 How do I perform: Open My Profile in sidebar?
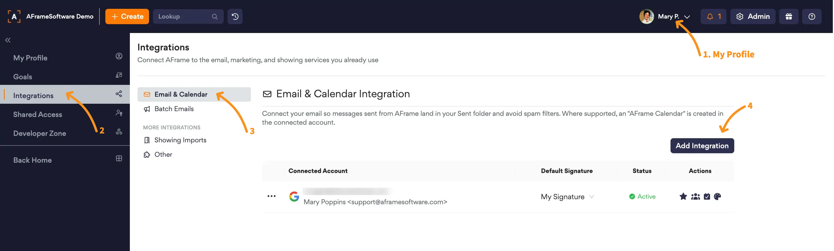click(x=65, y=57)
